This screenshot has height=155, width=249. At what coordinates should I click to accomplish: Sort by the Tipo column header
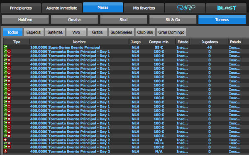17,42
